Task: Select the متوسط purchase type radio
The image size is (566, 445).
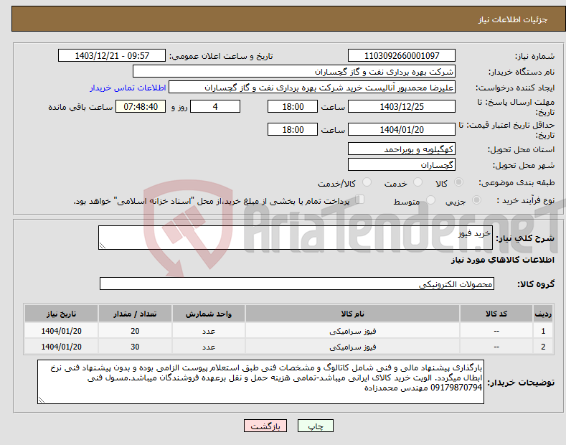Action: (430, 200)
